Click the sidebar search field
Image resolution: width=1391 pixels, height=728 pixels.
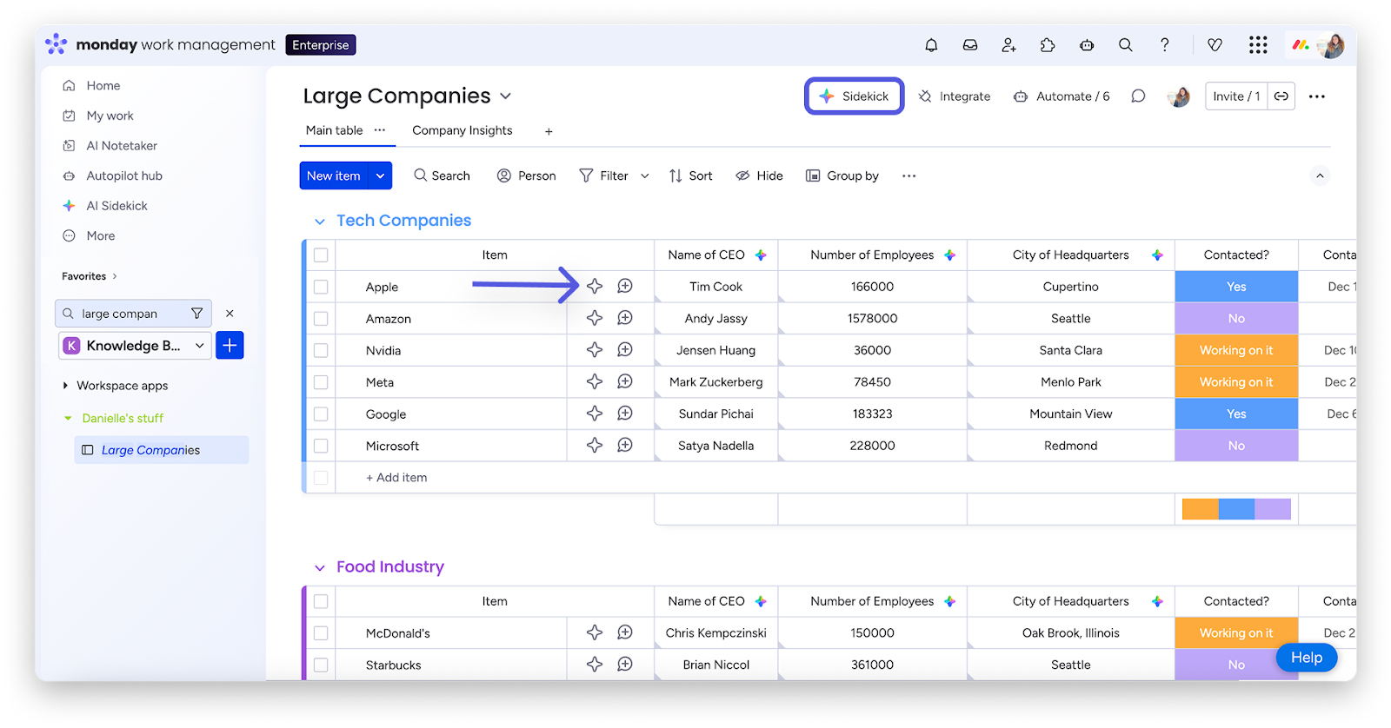130,314
